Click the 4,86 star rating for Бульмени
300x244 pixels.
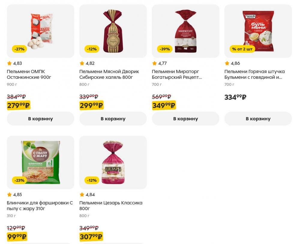tap(232, 63)
